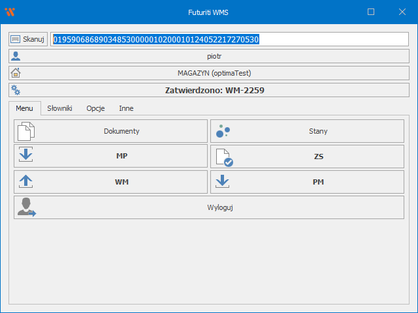418x313 pixels.
Task: Click the Wyloguj user logout icon
Action: 27,207
